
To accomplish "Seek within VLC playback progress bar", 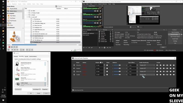I will [44, 45].
